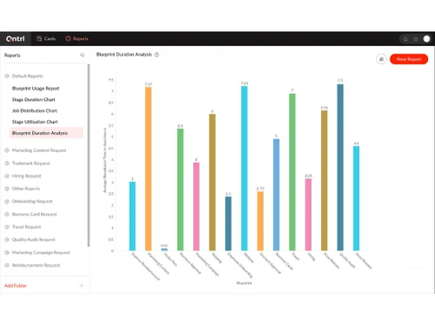Open the user profile avatar

coord(426,39)
